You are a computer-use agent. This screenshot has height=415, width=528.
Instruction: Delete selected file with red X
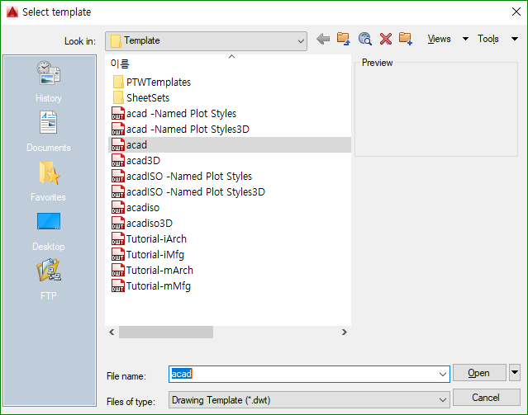[386, 39]
